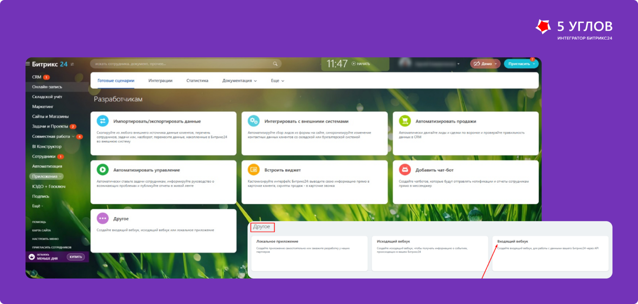
Task: Click the 5 УГЛОВ star logo
Action: 543,27
